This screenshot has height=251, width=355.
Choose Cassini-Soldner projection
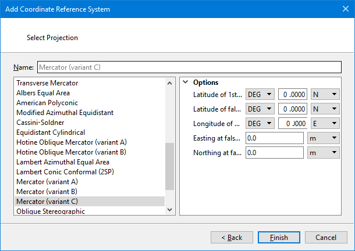click(40, 123)
